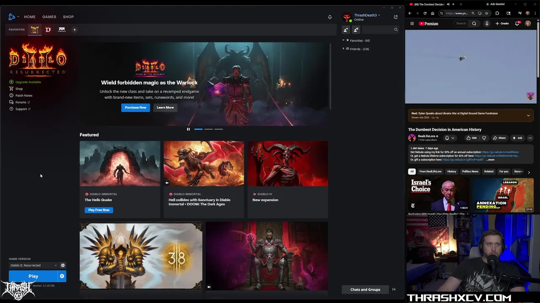Open the HOME tab in Battle.net
Screen dimensions: 540x303
click(x=30, y=17)
